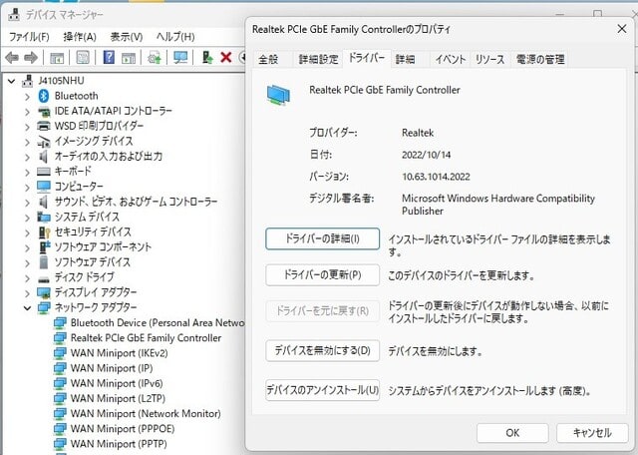Open help via the blue question mark icon
Image resolution: width=638 pixels, height=455 pixels.
coord(109,57)
